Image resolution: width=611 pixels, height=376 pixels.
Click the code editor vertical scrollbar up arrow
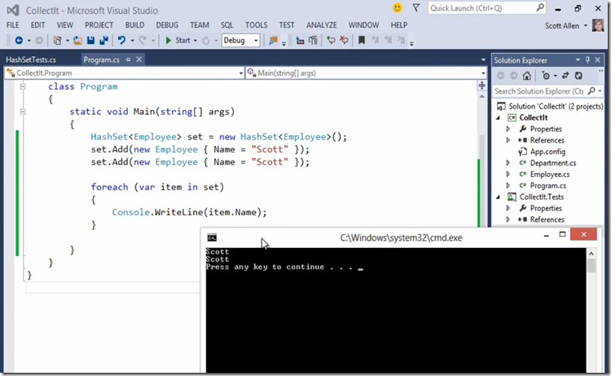(x=482, y=96)
